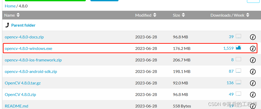The width and height of the screenshot is (261, 109).
Task: Click the 136 weekly downloads count
Action: (x=230, y=83)
